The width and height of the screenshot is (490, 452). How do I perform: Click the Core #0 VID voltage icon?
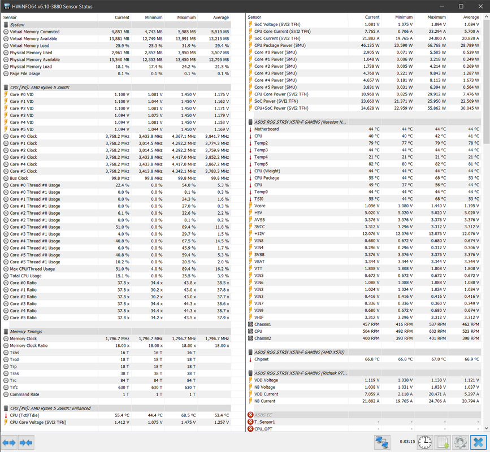pyautogui.click(x=6, y=94)
